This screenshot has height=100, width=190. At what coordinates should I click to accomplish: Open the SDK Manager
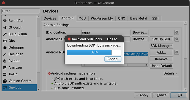pos(161,46)
